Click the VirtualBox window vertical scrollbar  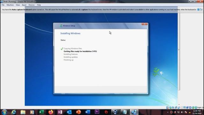click(179, 50)
